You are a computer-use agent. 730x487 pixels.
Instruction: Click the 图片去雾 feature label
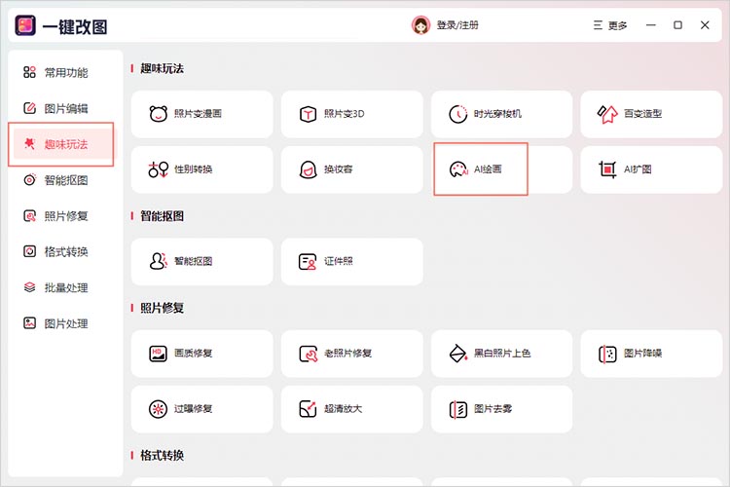(493, 409)
